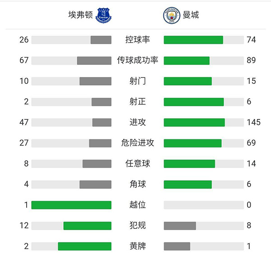Click Manchester City's green 射正 bar

click(194, 102)
